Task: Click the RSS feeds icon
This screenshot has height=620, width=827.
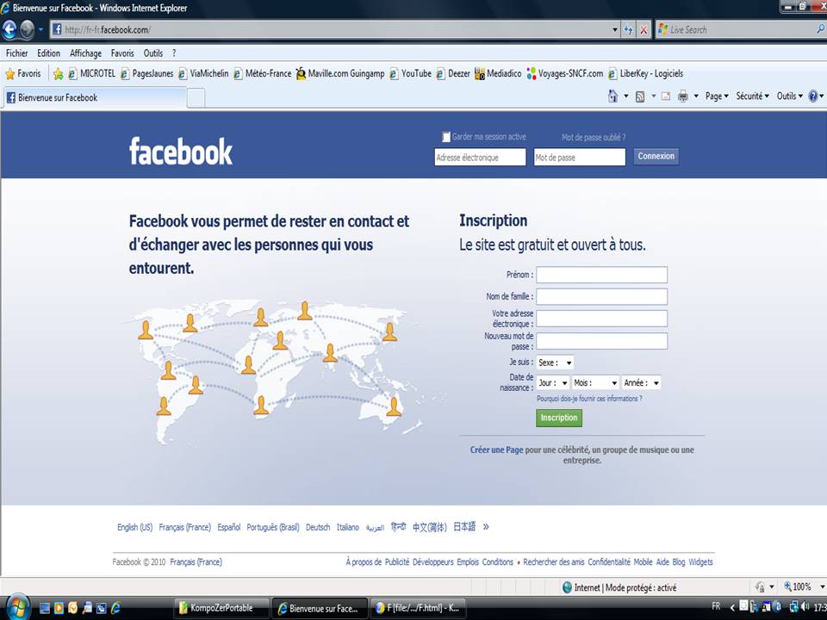Action: point(640,96)
